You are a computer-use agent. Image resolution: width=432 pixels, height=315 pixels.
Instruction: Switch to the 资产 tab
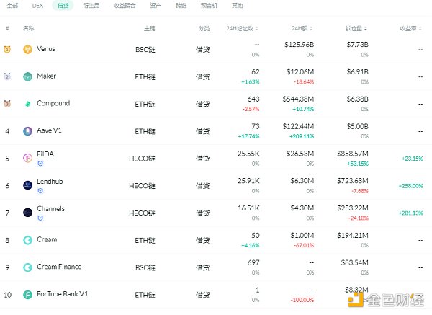(156, 6)
